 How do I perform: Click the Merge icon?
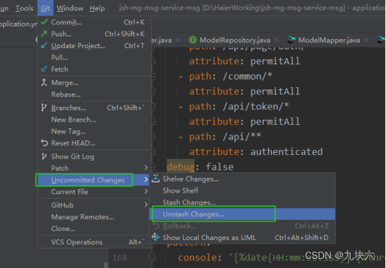tap(44, 82)
